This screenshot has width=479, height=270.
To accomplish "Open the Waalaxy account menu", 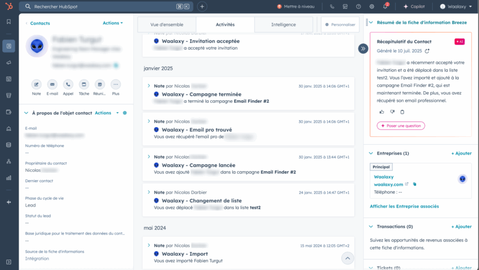I will (456, 7).
